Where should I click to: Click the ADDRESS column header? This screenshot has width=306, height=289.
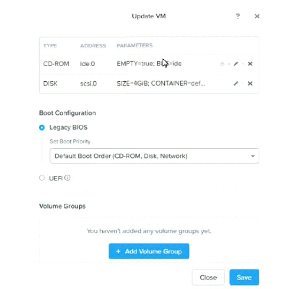[x=93, y=46]
